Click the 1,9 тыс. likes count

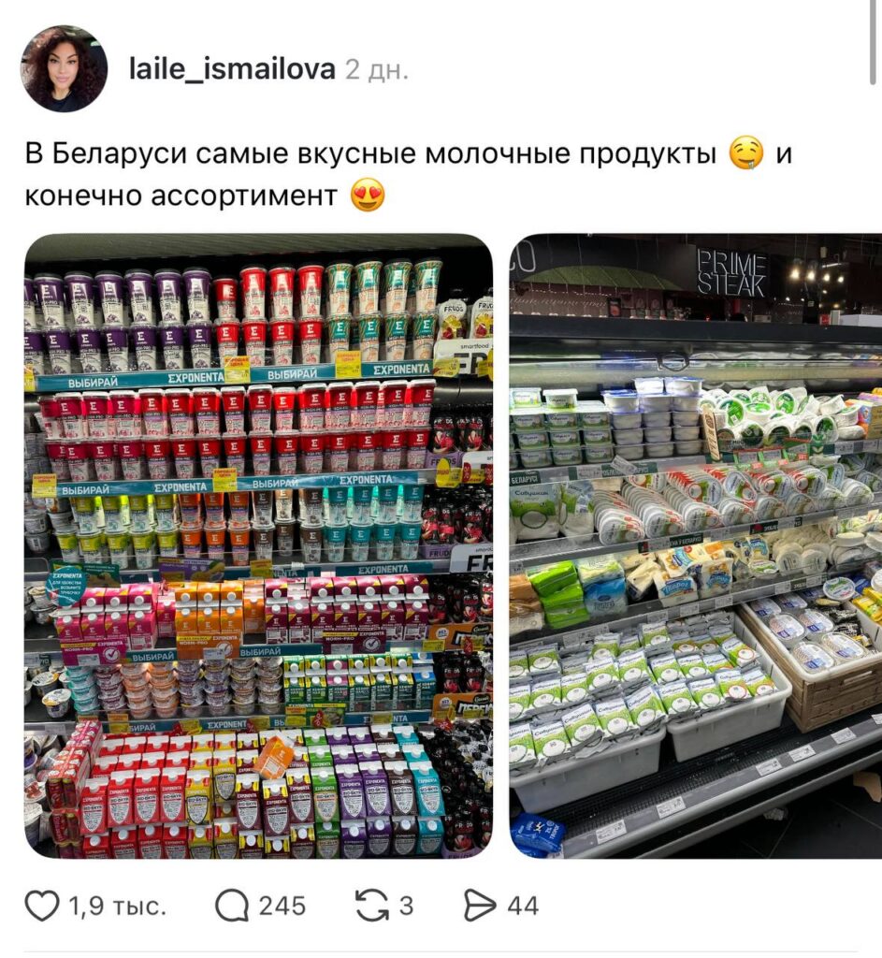[x=117, y=906]
